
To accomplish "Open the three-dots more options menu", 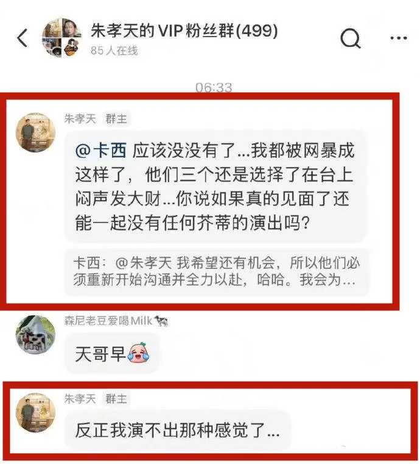I will click(399, 38).
